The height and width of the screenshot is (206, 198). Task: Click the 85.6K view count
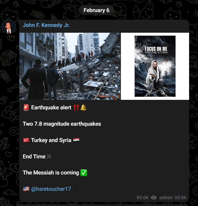click(142, 197)
